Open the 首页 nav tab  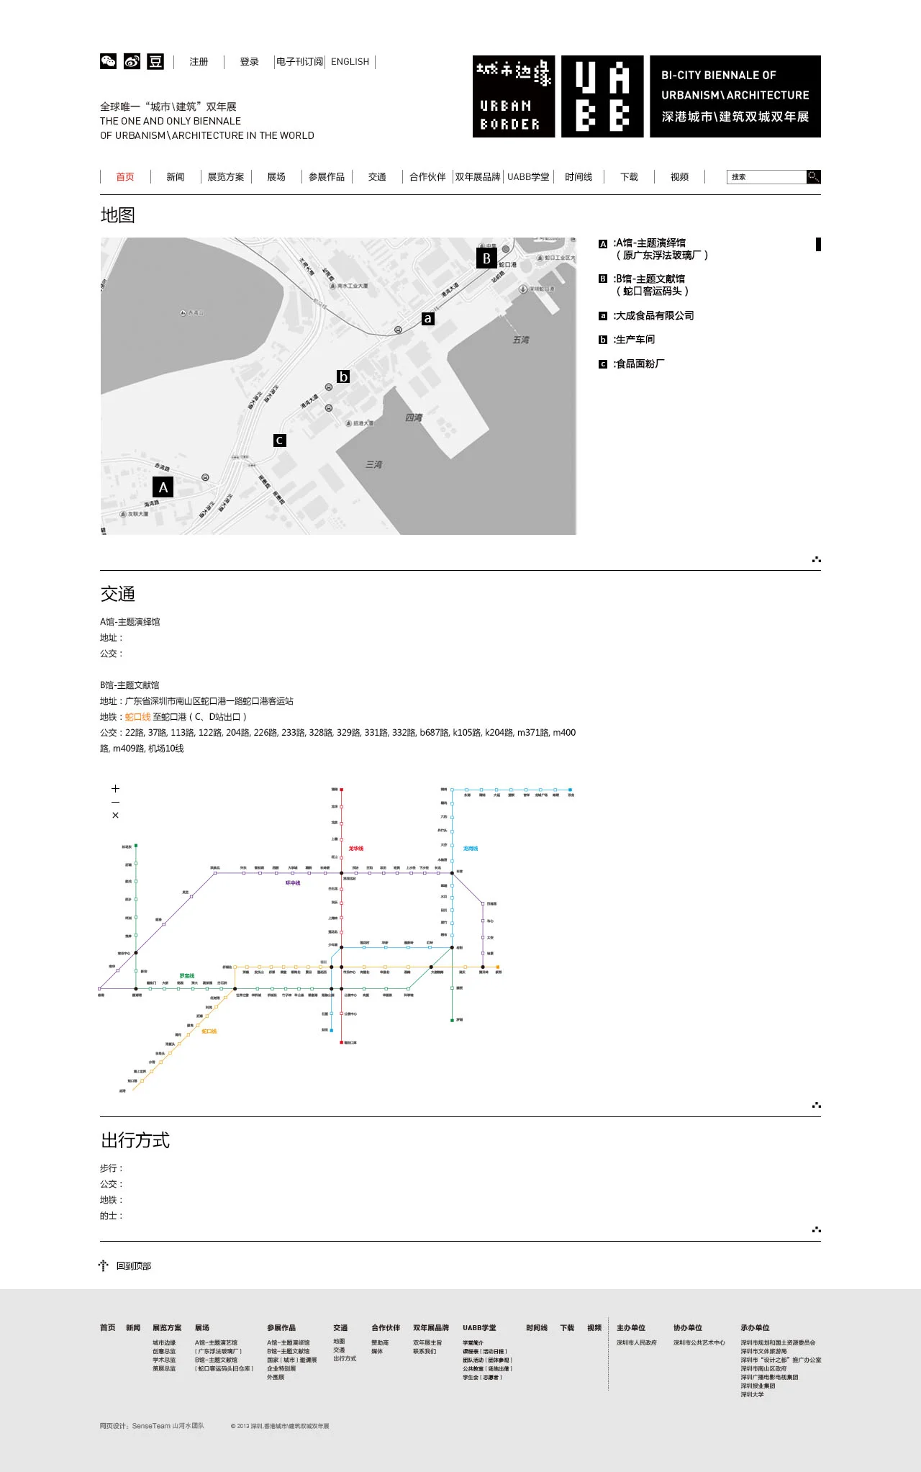125,177
